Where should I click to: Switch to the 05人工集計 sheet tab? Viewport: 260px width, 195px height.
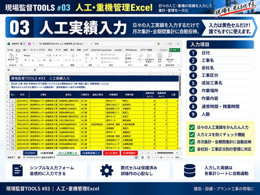point(111,153)
